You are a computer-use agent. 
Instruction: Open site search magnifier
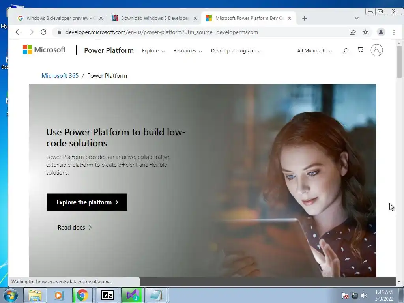(345, 51)
